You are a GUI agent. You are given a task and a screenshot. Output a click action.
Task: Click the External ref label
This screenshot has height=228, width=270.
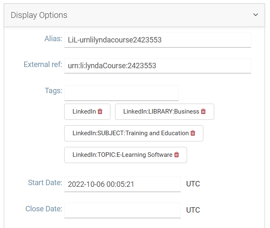[43, 64]
